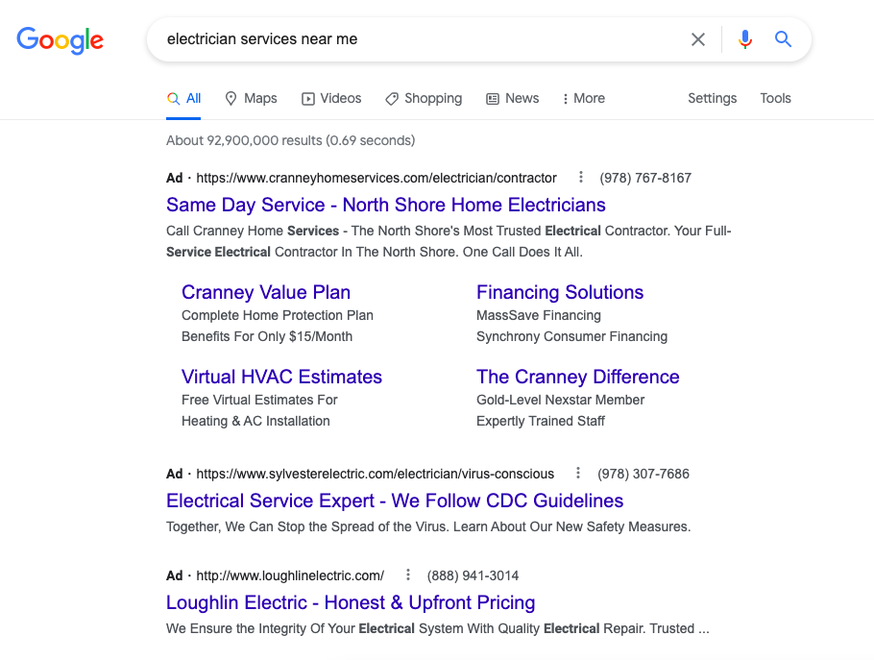Switch to the Maps tab
This screenshot has width=874, height=660.
(251, 99)
